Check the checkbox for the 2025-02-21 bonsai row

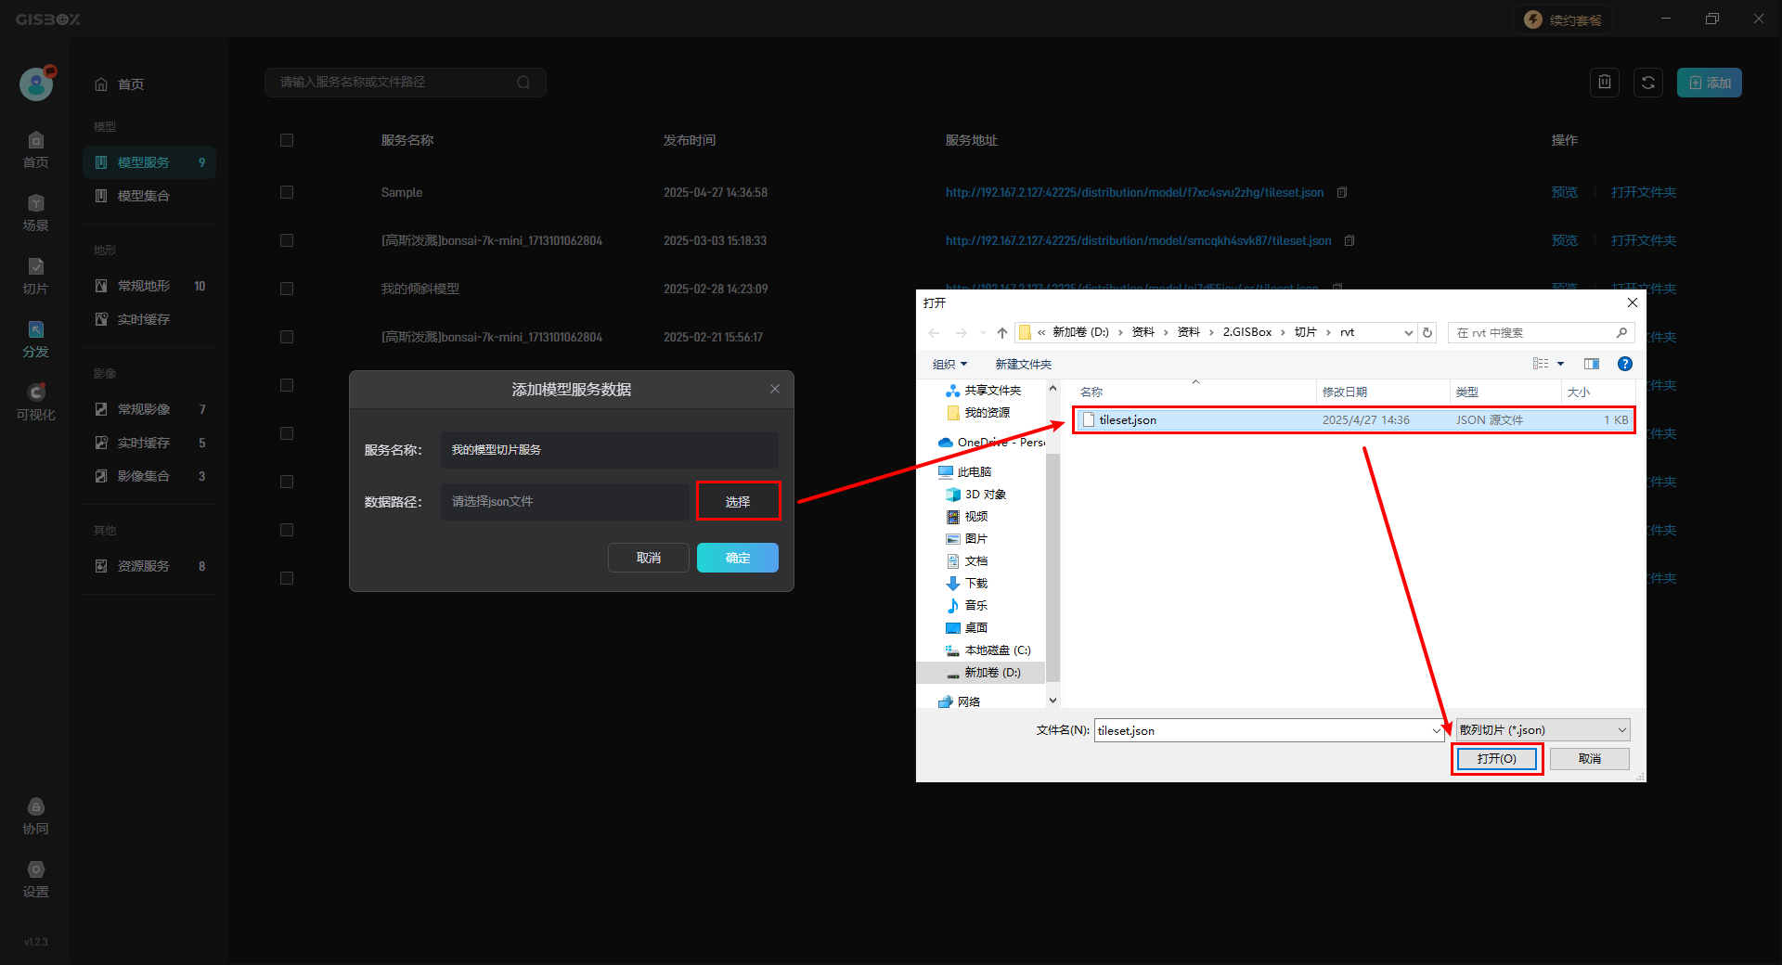pos(287,337)
